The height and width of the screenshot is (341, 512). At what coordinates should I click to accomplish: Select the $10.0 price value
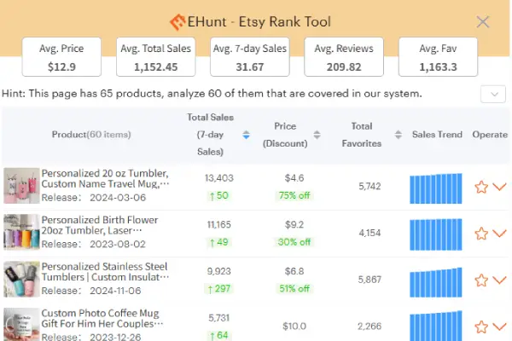(x=294, y=327)
